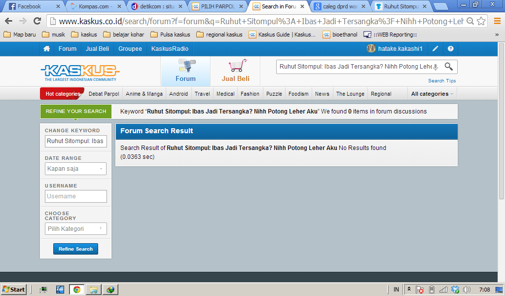Screen dimensions: 505x296
Task: Open Debat Parpol category
Action: (104, 94)
